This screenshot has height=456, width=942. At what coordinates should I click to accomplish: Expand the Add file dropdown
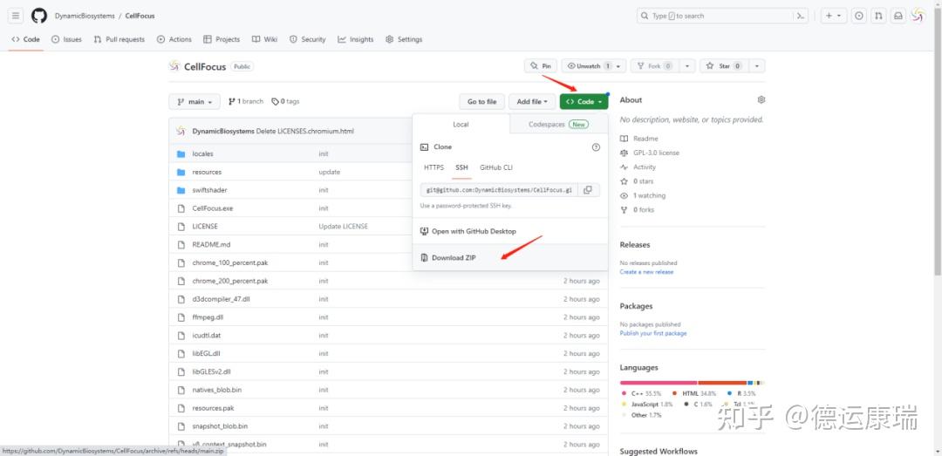(x=532, y=102)
